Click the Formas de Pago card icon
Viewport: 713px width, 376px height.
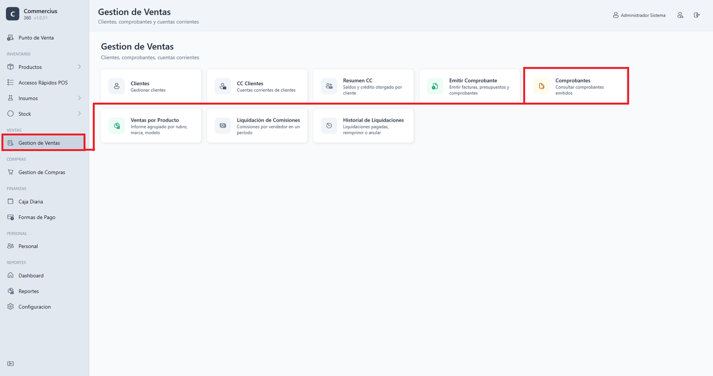point(11,217)
